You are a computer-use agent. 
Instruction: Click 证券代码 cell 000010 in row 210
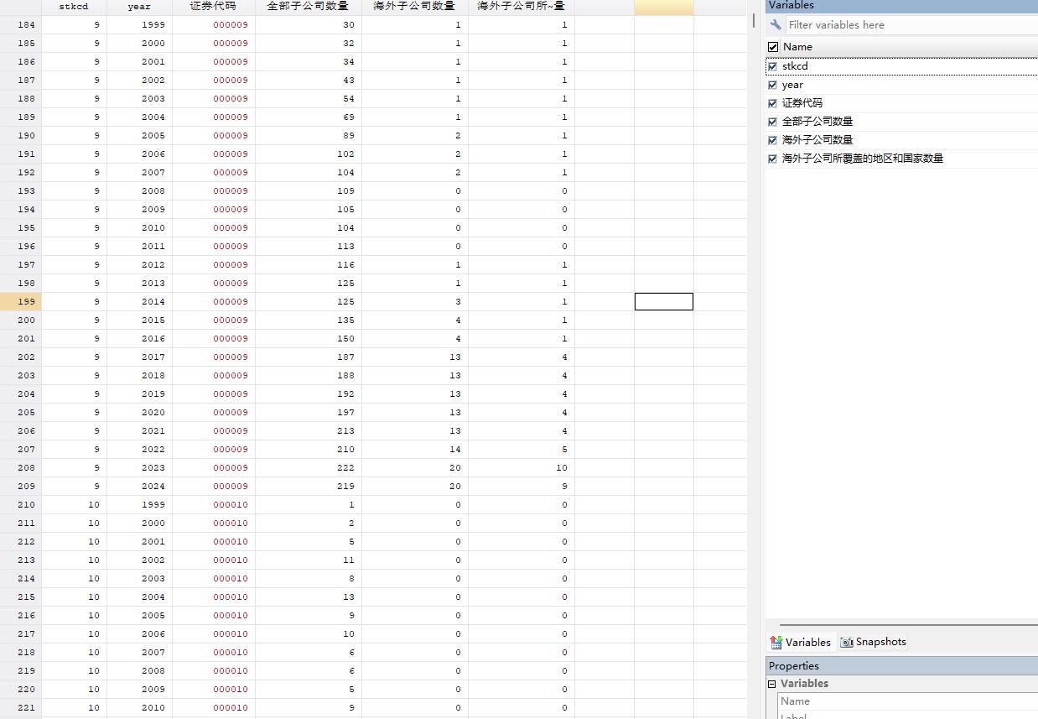point(214,505)
